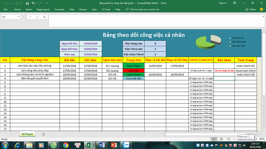Click the Insert Function fx icon
The width and height of the screenshot is (266, 149).
tap(44, 17)
